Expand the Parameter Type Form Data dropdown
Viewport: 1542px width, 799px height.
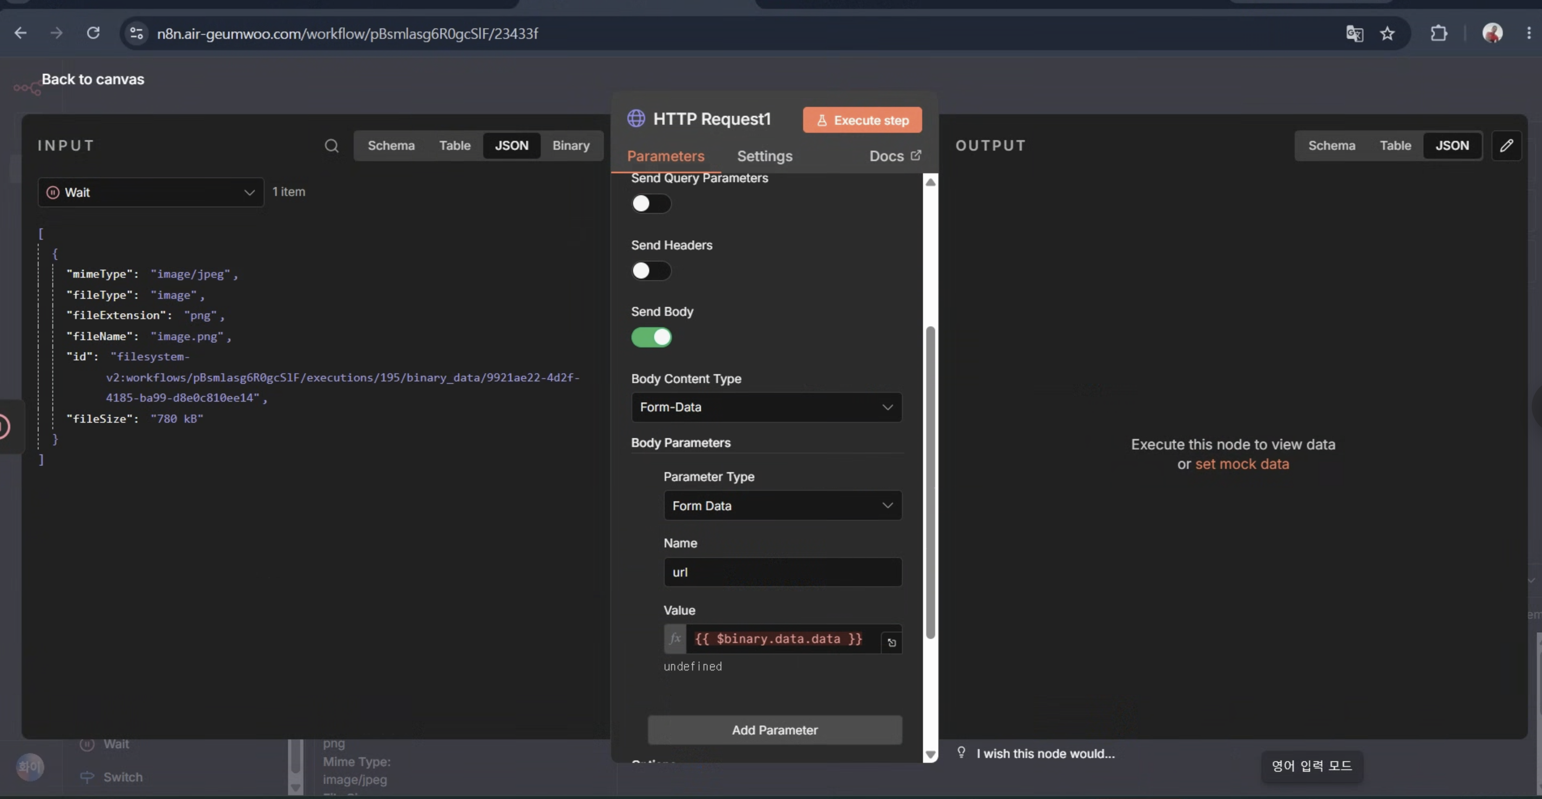click(x=782, y=506)
